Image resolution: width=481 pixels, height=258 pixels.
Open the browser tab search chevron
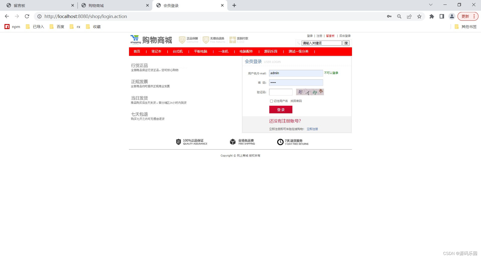click(x=431, y=5)
